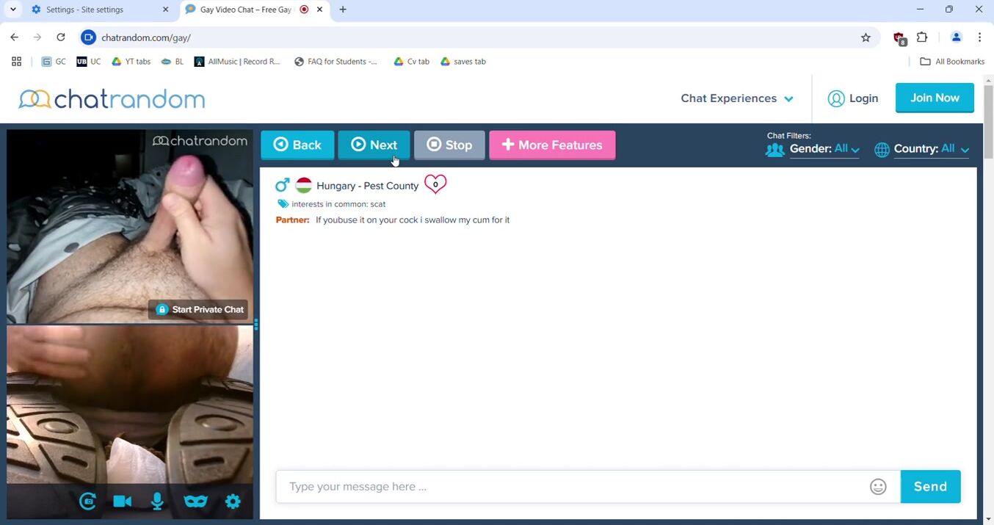The width and height of the screenshot is (994, 525).
Task: Click the chatrandom logo
Action: pyautogui.click(x=112, y=98)
